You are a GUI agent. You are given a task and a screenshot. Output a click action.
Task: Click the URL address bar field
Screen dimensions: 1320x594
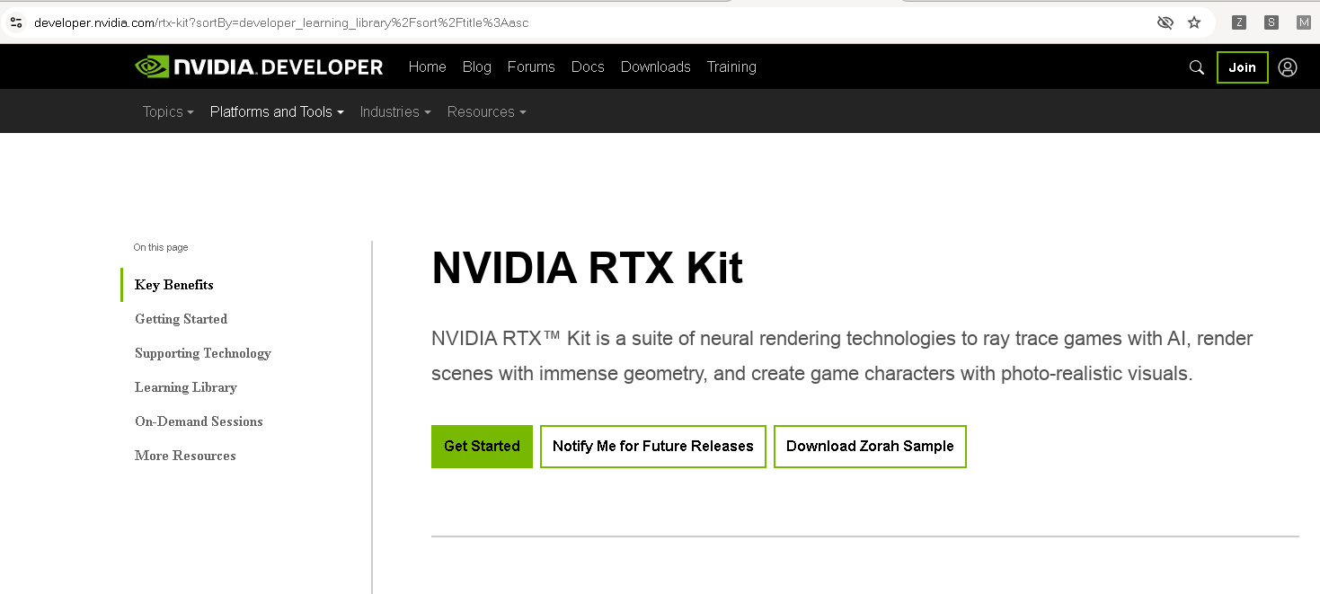(539, 22)
